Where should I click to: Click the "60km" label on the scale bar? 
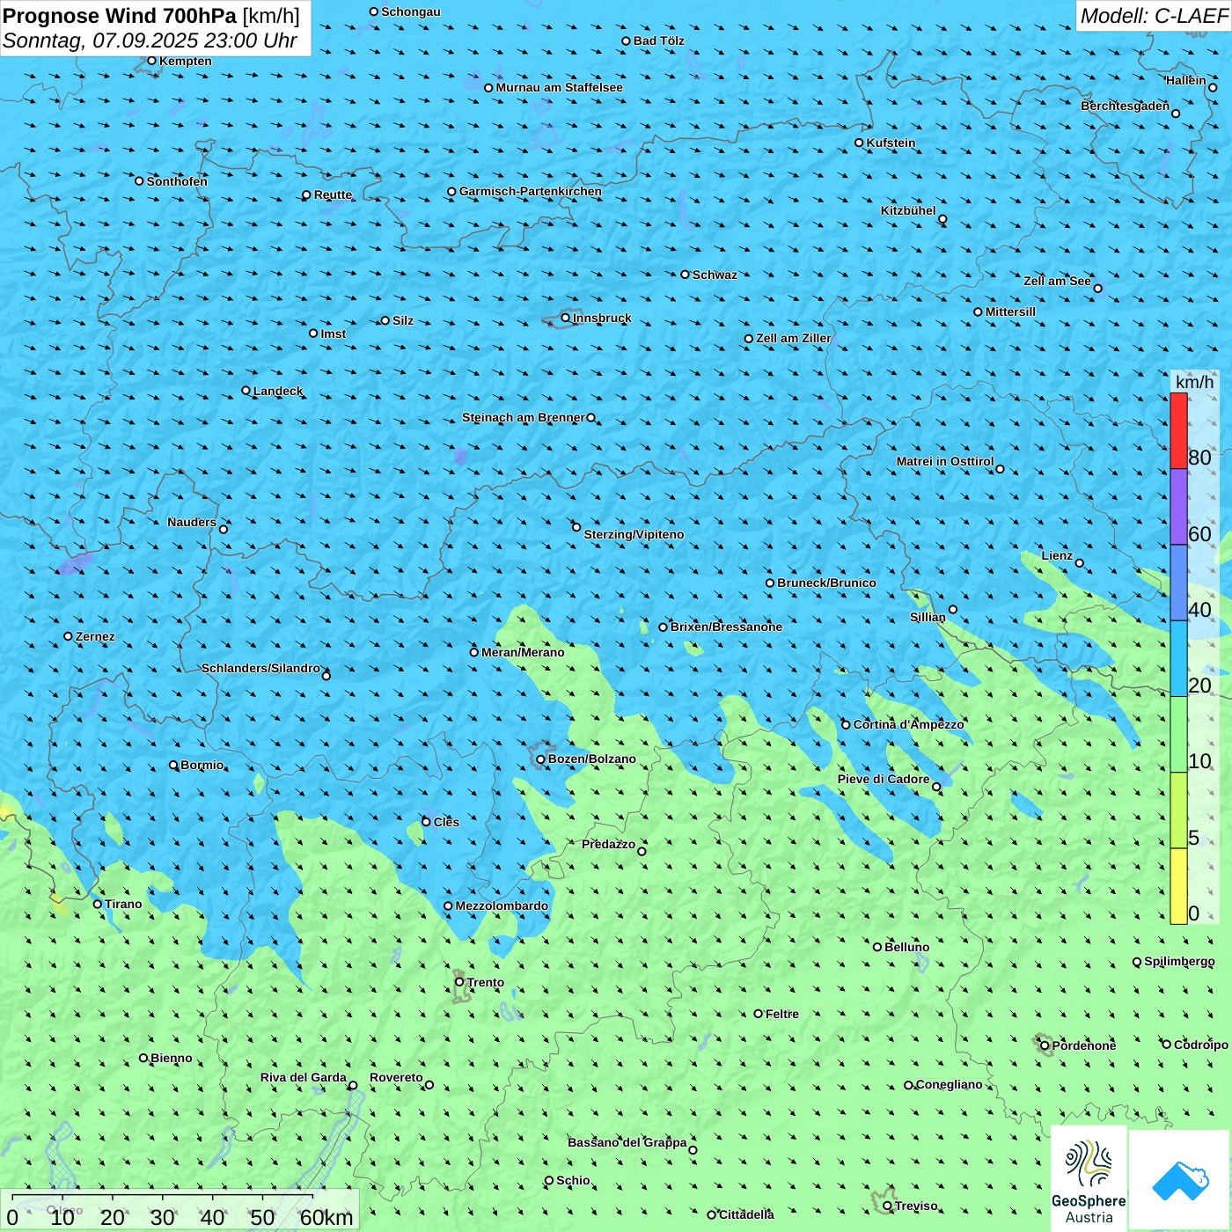[326, 1217]
